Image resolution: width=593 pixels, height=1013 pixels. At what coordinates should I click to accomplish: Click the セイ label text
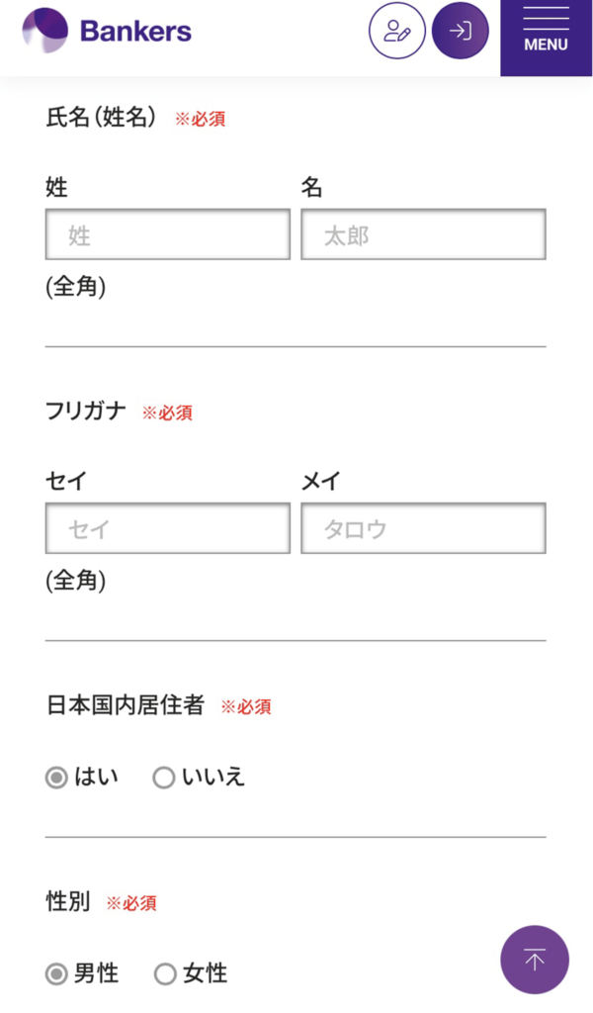pos(66,481)
